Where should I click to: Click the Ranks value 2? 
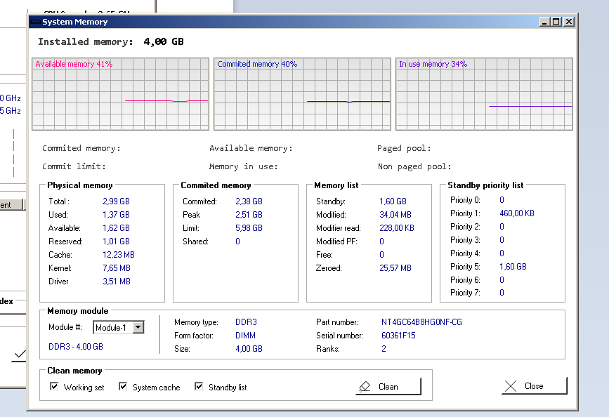pos(384,349)
